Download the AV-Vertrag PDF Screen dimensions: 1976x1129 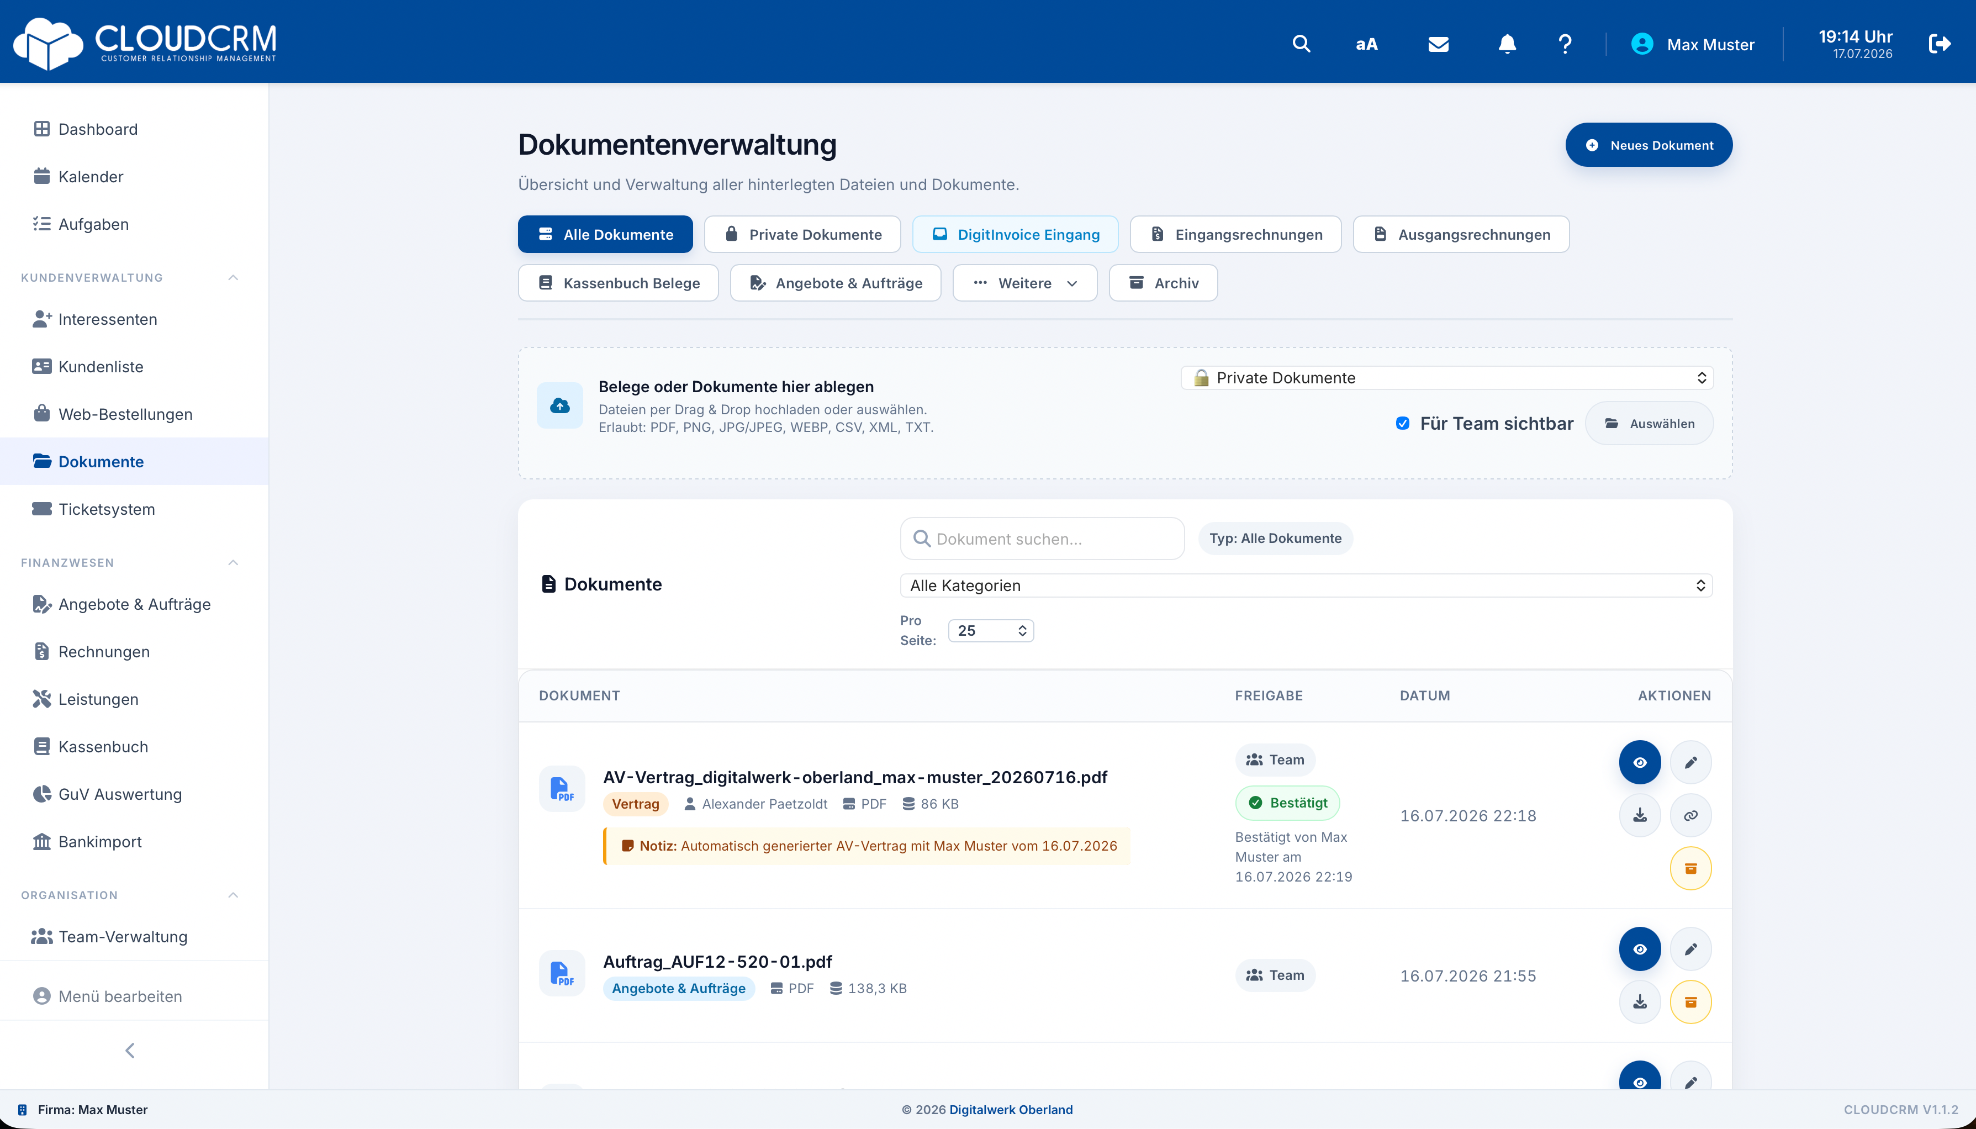tap(1640, 815)
